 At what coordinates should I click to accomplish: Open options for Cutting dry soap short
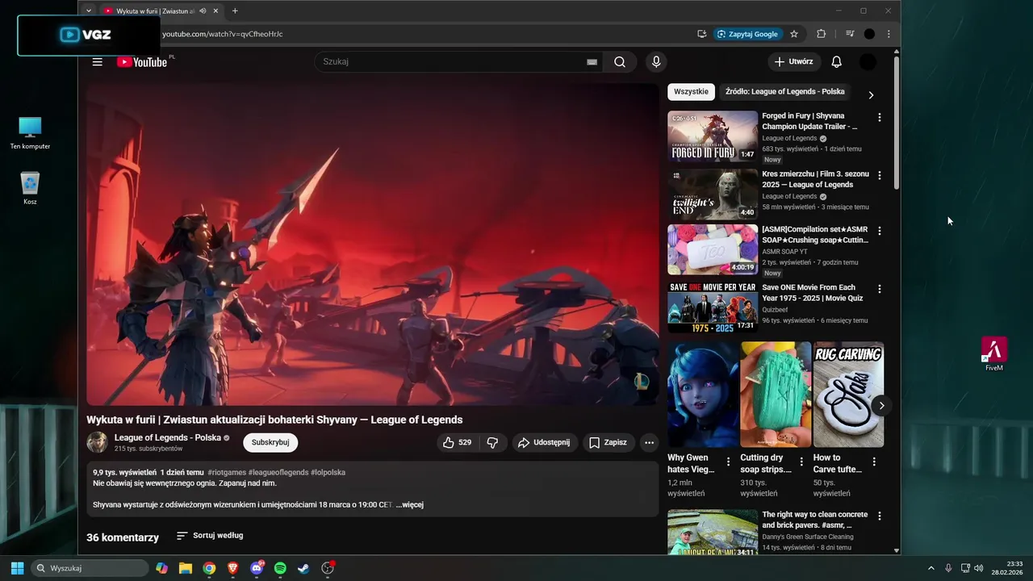point(801,462)
